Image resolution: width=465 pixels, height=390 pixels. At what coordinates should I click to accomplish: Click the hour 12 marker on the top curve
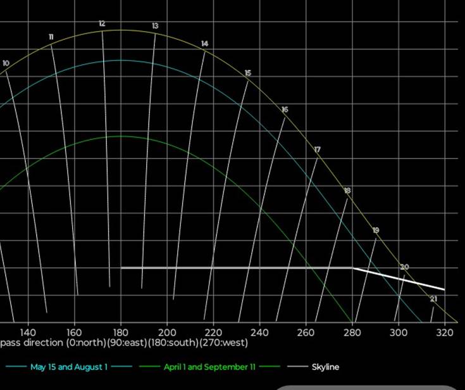point(102,24)
